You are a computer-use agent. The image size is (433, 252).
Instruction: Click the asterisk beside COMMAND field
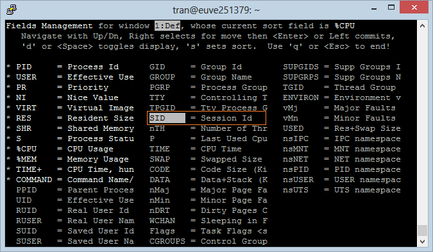(x=8, y=180)
